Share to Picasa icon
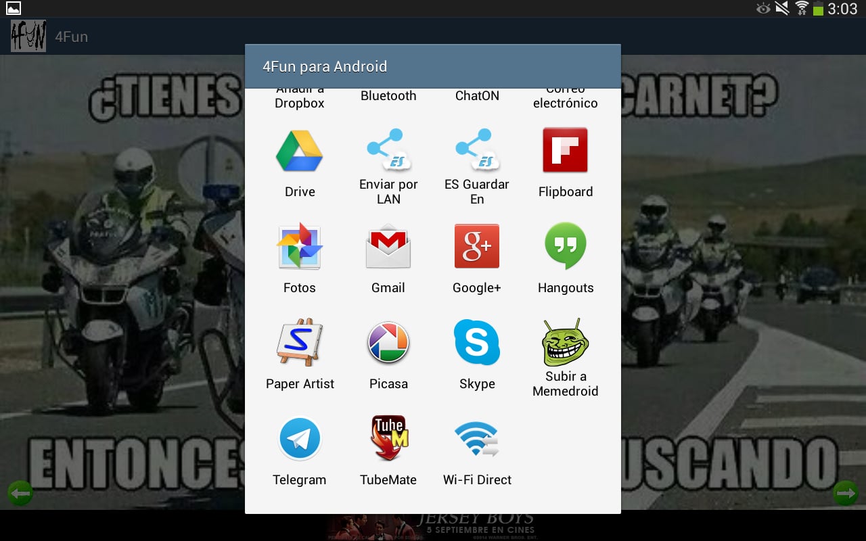Image resolution: width=866 pixels, height=541 pixels. [x=388, y=342]
